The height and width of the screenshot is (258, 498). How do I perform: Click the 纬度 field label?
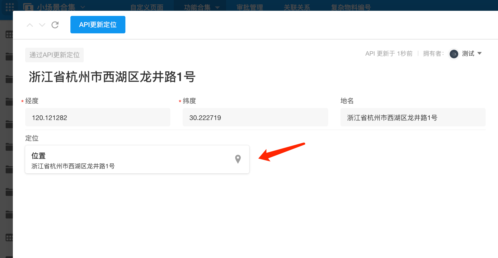[189, 101]
